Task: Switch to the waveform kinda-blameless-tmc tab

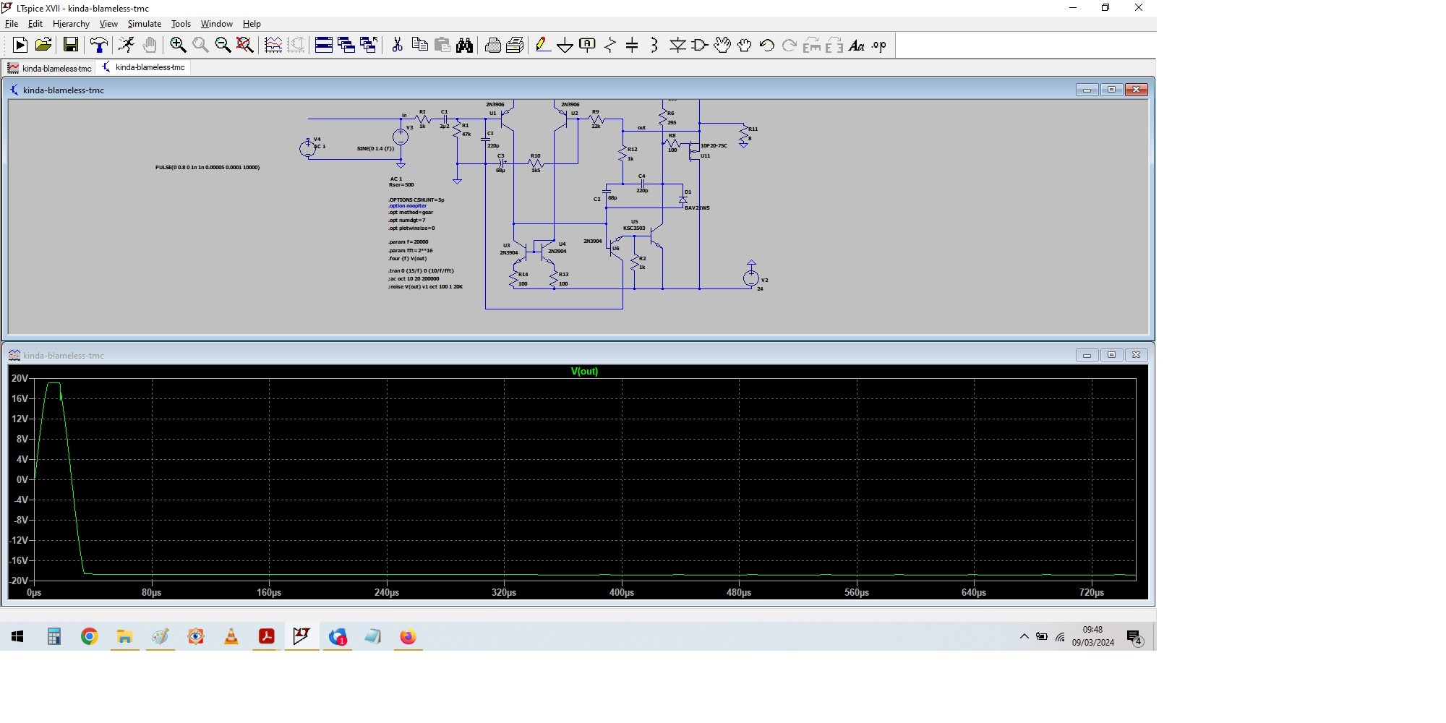Action: pos(49,68)
